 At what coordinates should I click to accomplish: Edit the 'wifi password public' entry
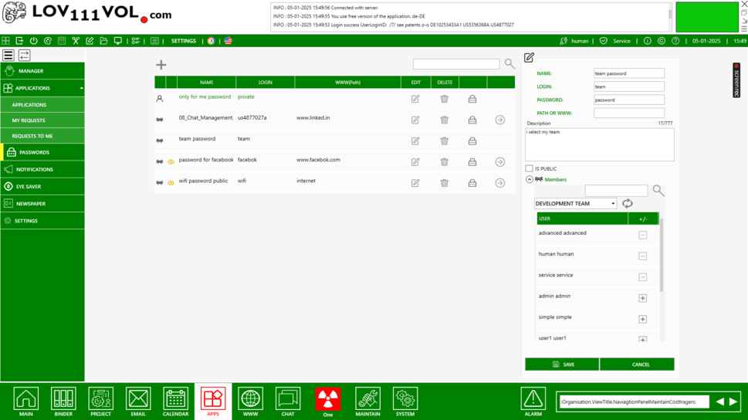tap(415, 183)
